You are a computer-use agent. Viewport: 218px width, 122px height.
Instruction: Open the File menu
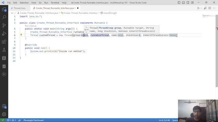pyautogui.click(x=9, y=3)
